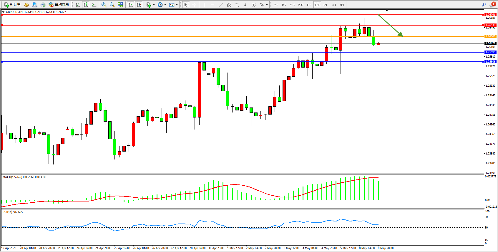Toggle the AutoTrading (自动交易) button
The width and height of the screenshot is (498, 252).
tap(59, 5)
